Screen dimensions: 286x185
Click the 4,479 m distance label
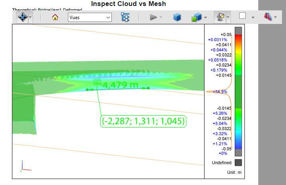pyautogui.click(x=120, y=85)
